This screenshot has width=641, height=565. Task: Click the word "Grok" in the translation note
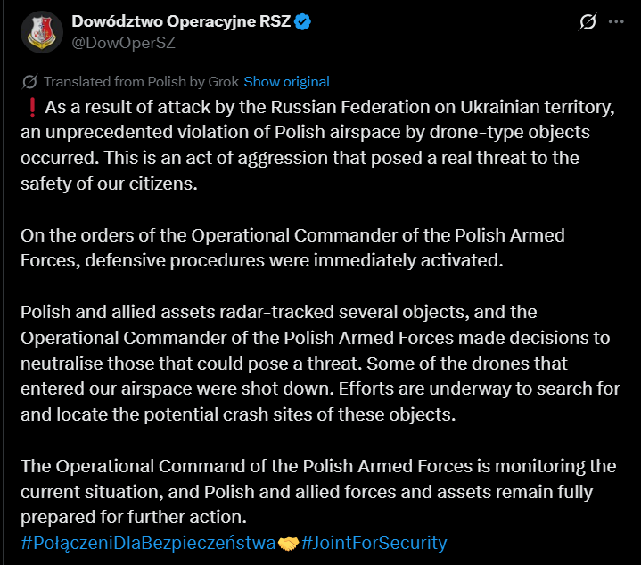pyautogui.click(x=223, y=82)
